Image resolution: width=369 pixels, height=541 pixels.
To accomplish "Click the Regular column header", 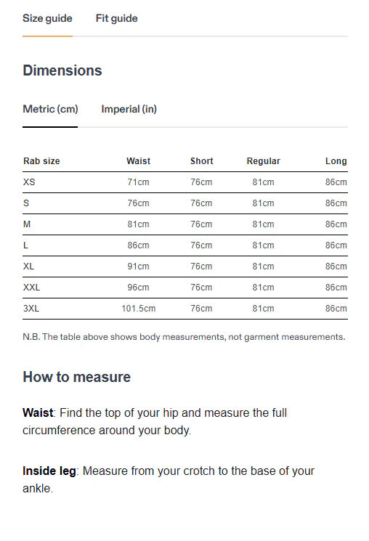I will pos(264,161).
